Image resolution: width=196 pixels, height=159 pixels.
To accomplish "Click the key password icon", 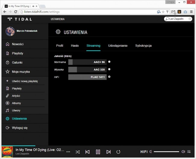I will tap(167, 12).
